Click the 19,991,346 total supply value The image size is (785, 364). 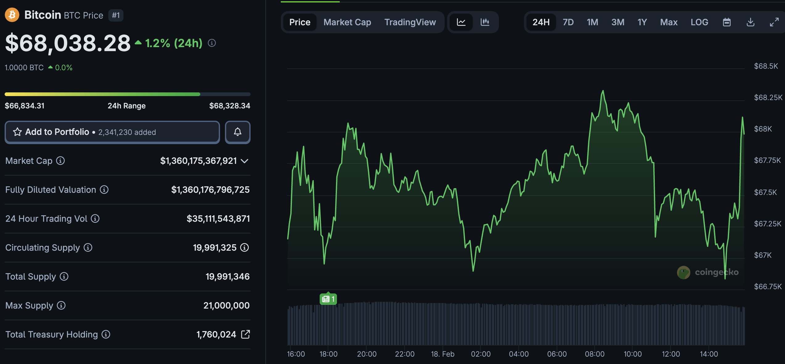[x=228, y=277]
